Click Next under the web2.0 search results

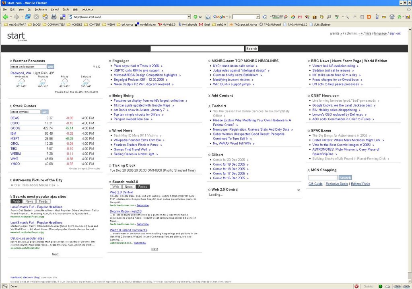coord(154,249)
